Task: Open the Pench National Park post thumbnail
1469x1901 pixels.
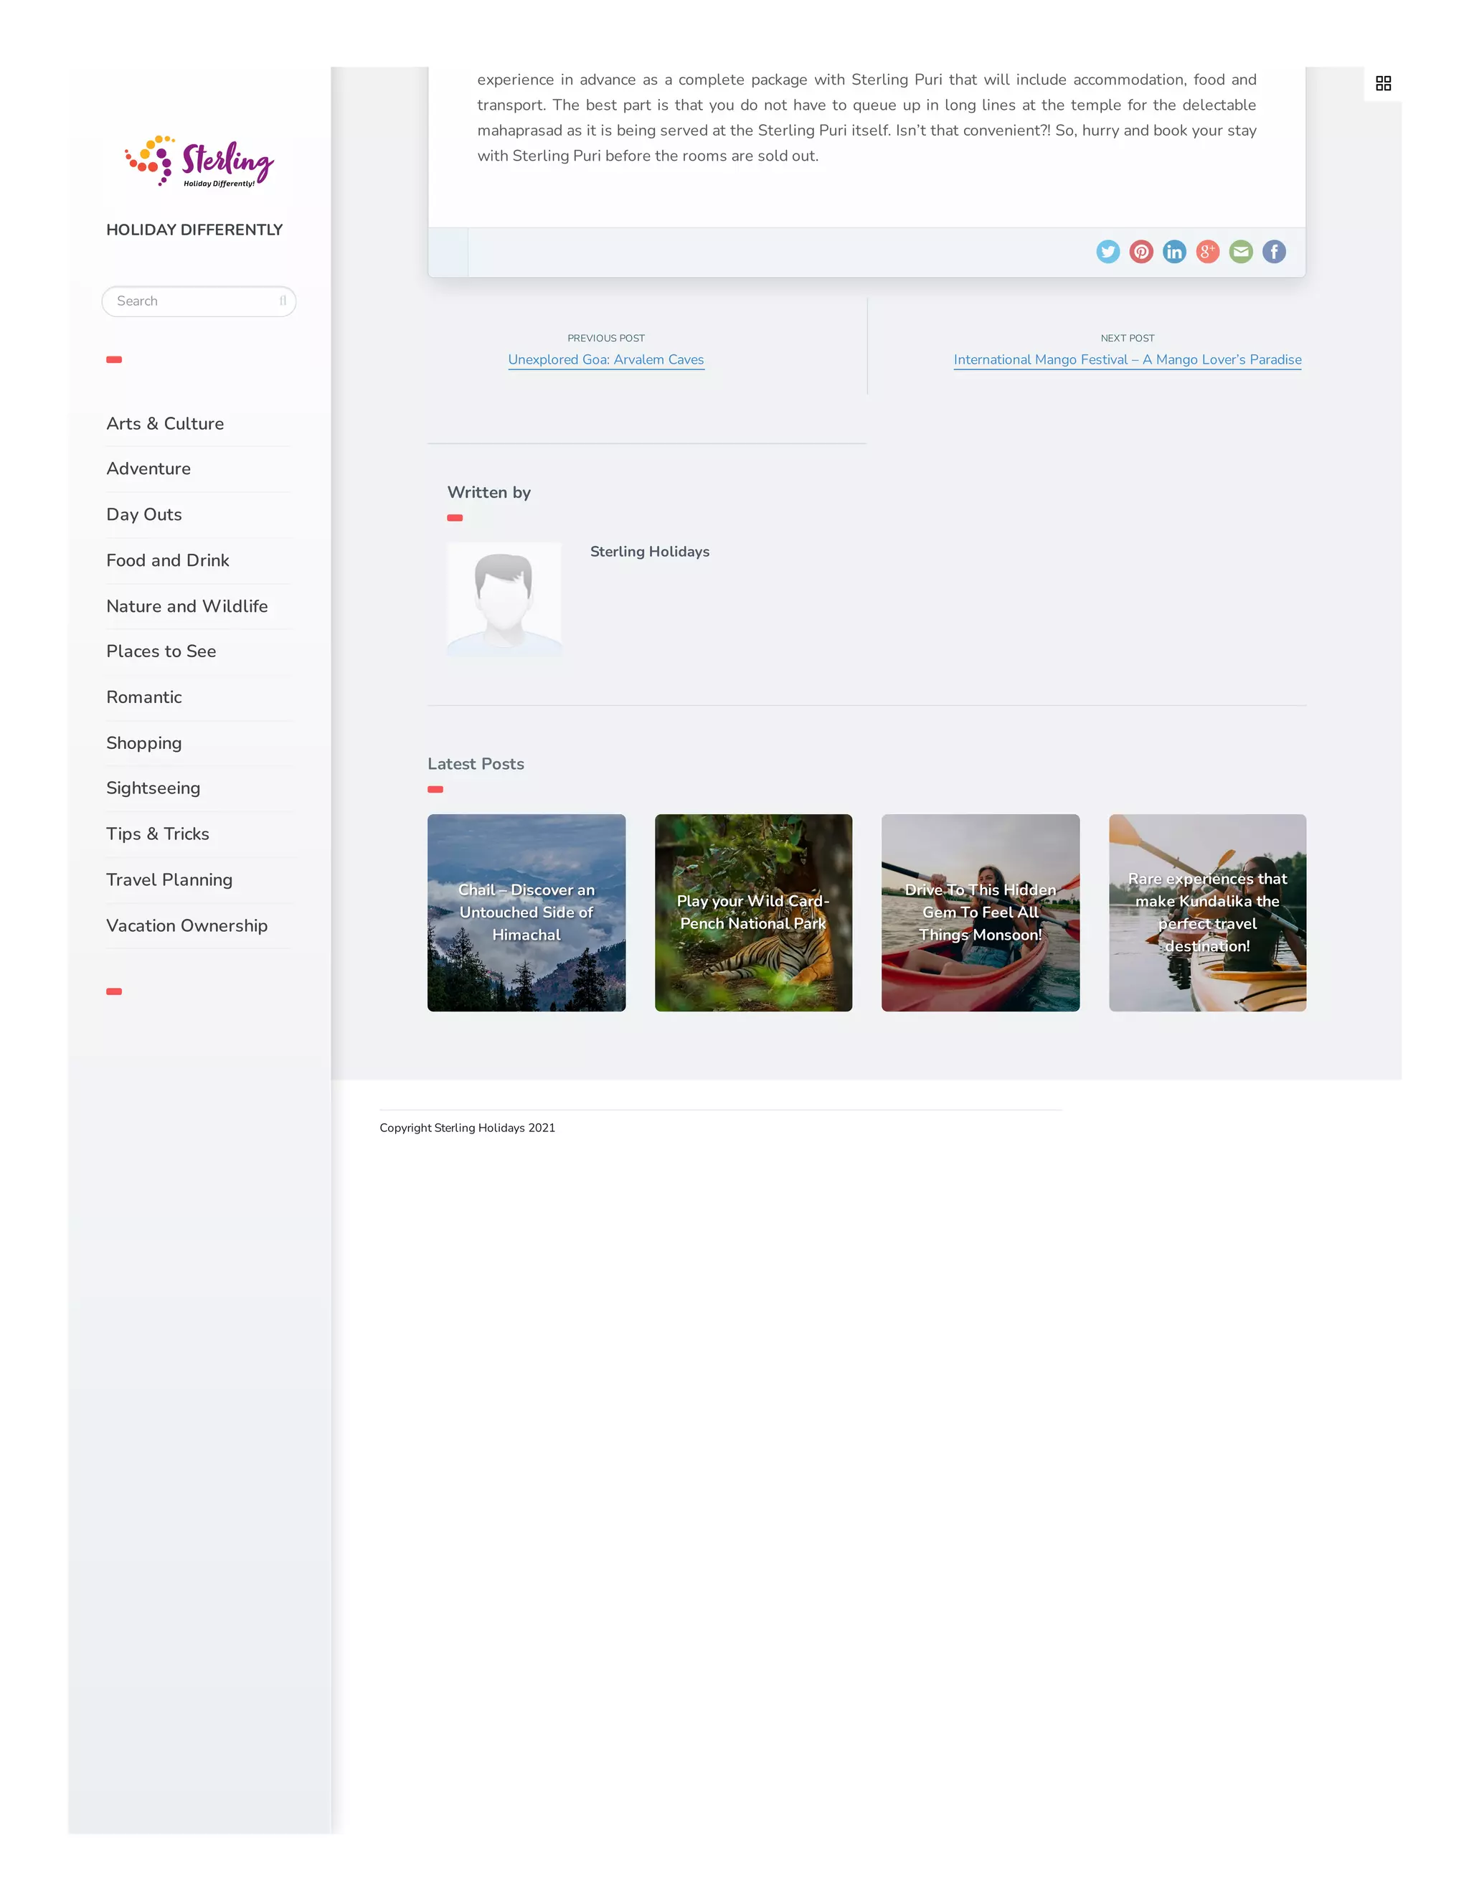Action: [x=752, y=912]
